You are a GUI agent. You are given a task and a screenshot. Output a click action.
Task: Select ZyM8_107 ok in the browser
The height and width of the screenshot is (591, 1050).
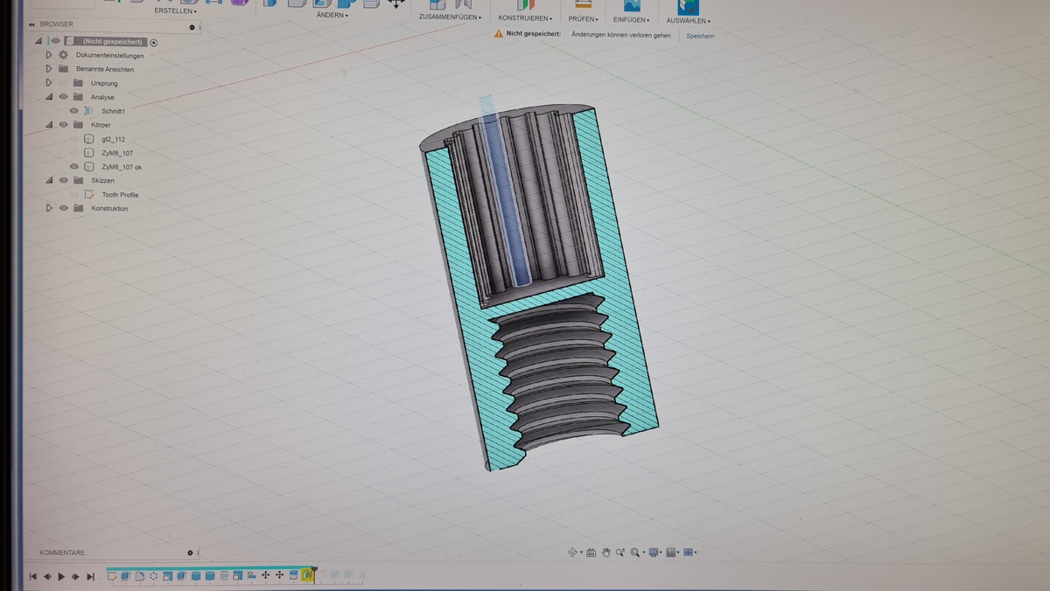(122, 166)
